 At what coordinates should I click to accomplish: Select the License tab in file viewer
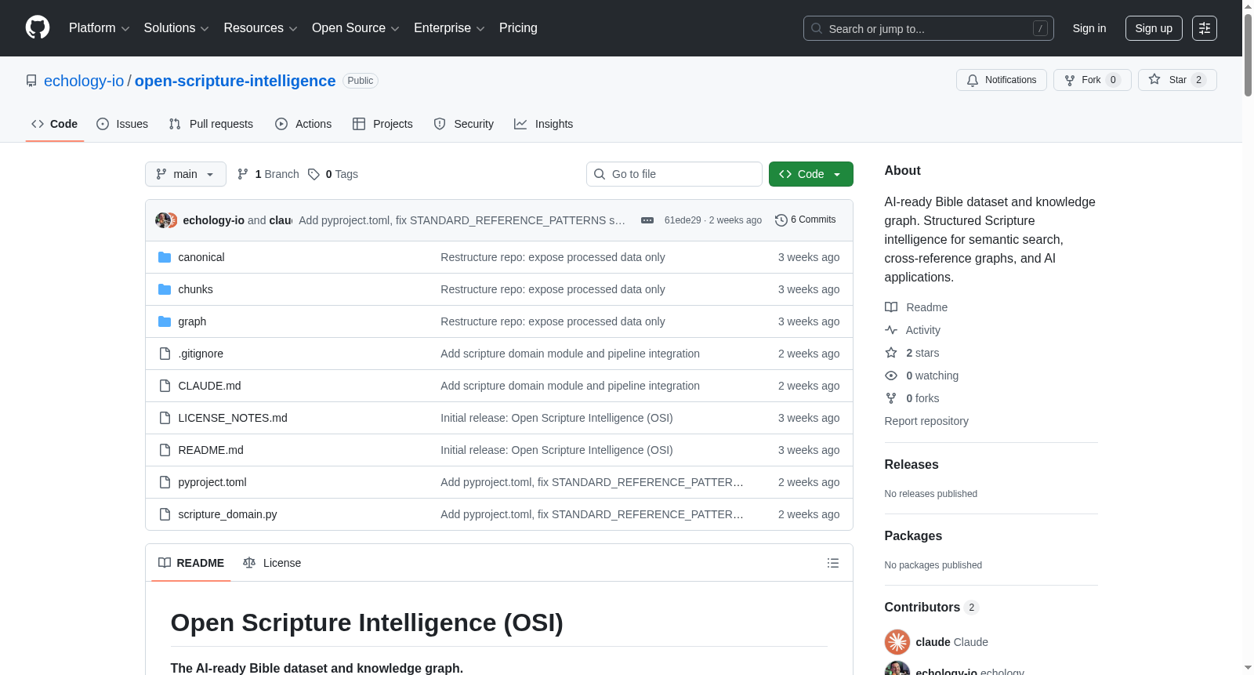[272, 563]
